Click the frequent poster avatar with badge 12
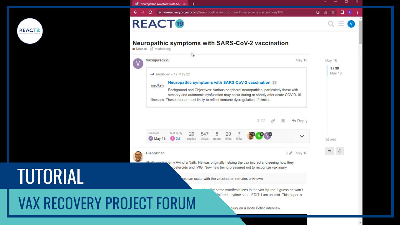400x225 pixels. click(251, 136)
